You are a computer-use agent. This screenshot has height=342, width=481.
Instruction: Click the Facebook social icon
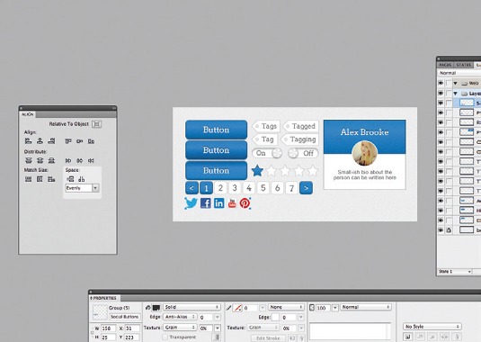tap(205, 203)
